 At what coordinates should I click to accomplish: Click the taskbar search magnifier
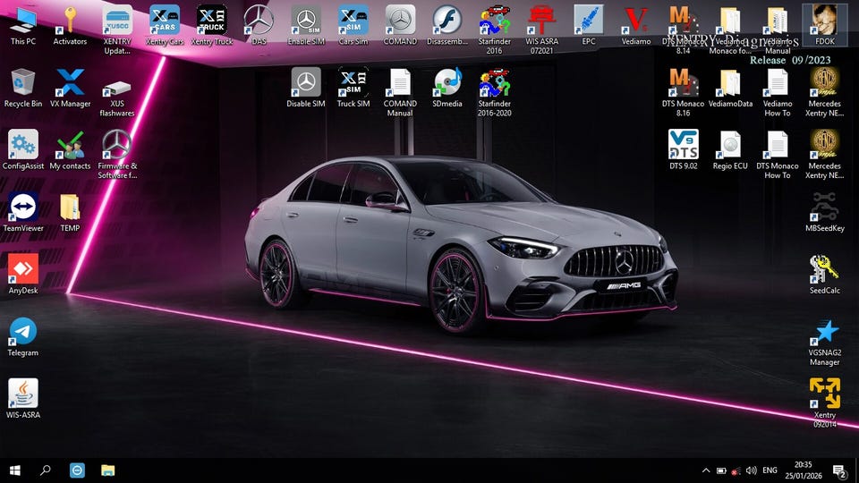click(x=46, y=470)
